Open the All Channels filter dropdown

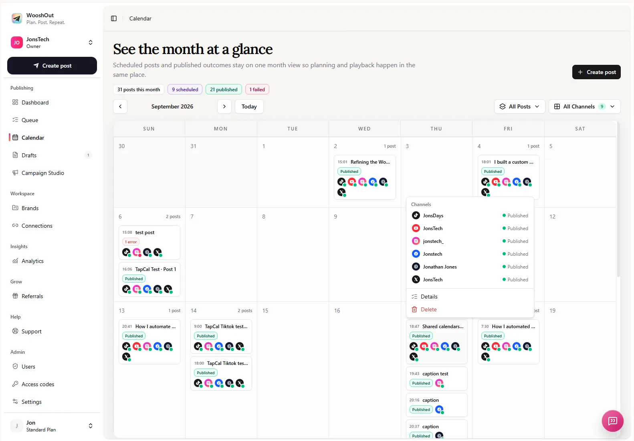click(584, 106)
